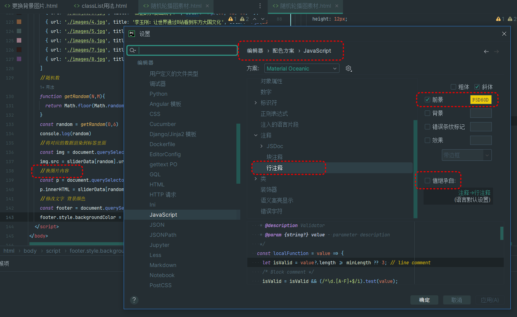Click 编辑器 in the settings breadcrumb
Image resolution: width=517 pixels, height=317 pixels.
click(x=255, y=51)
